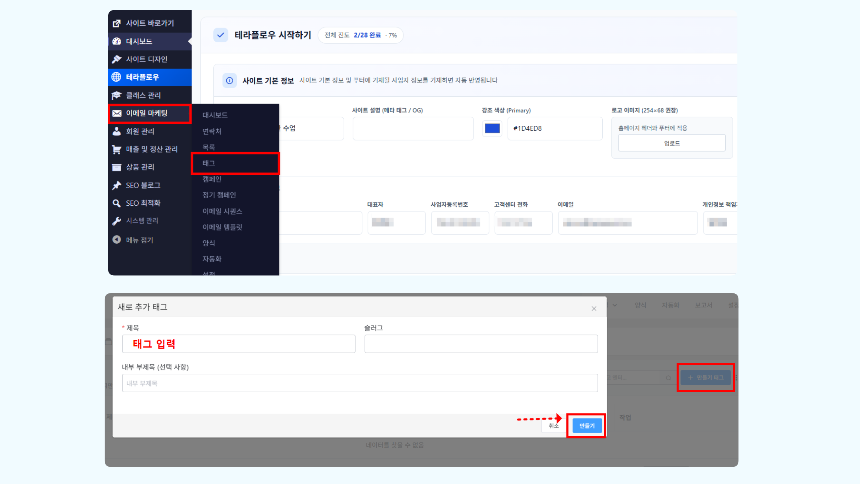Open the 태그 submenu item
This screenshot has height=484, width=860.
click(x=235, y=163)
